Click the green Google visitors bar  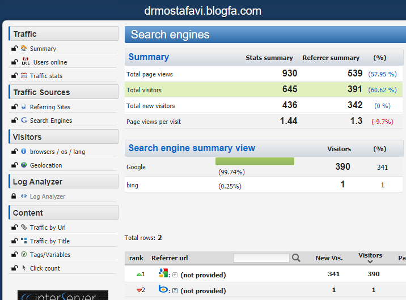click(x=255, y=161)
